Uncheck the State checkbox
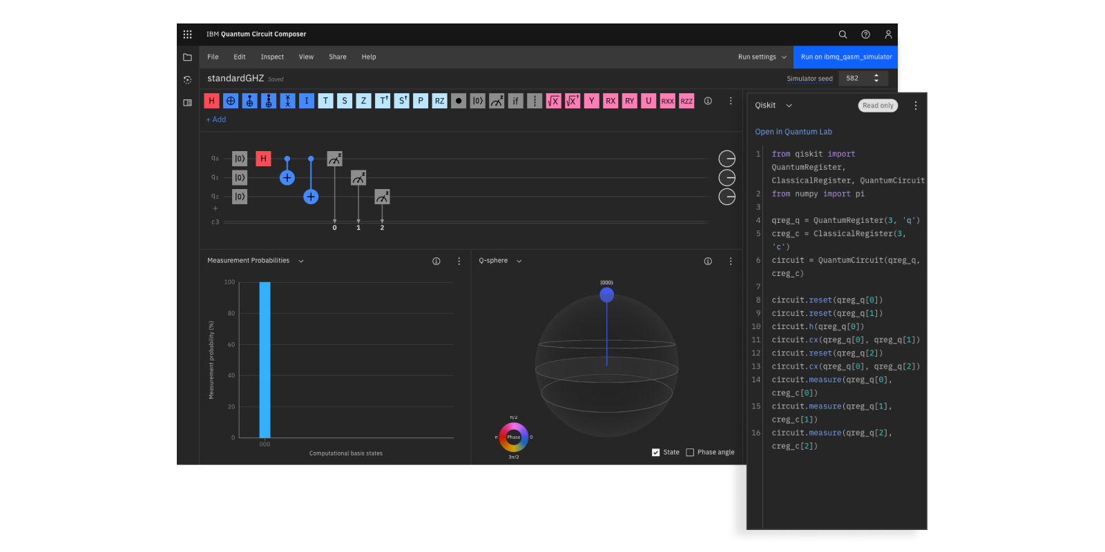The height and width of the screenshot is (552, 1105). click(655, 453)
